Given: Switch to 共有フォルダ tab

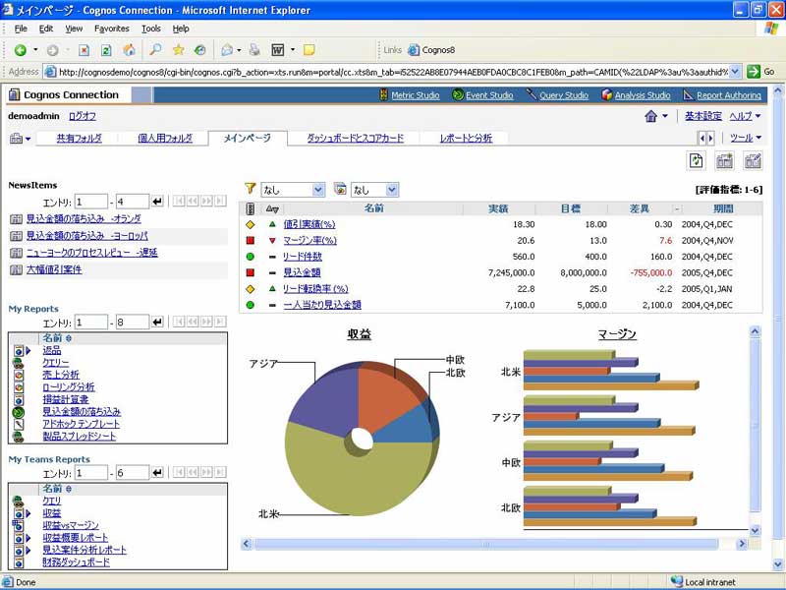Looking at the screenshot, I should click(80, 138).
